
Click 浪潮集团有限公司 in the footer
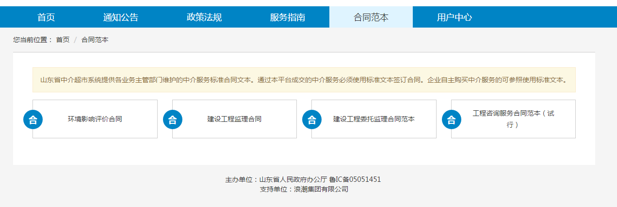(321, 189)
